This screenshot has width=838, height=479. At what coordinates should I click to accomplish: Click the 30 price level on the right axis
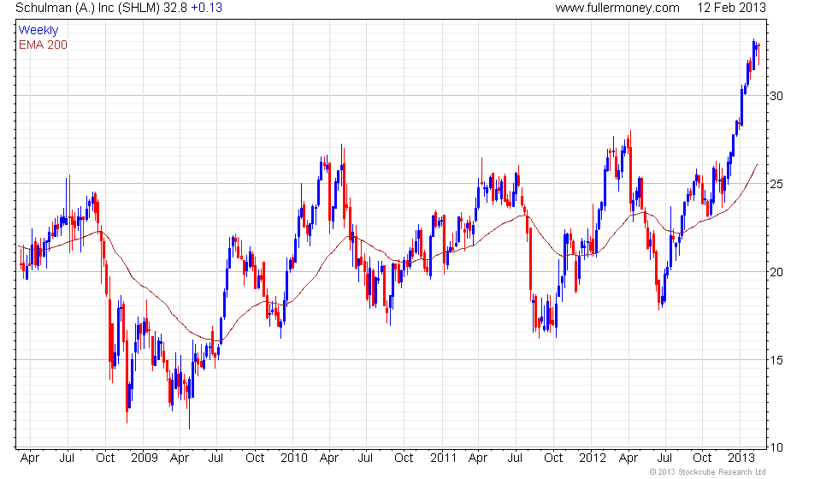[x=776, y=96]
